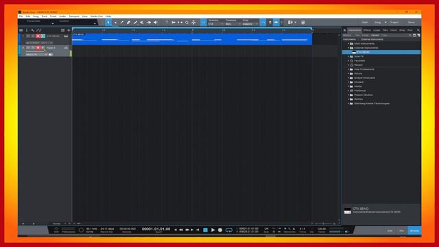Solo Track 2
439x247 pixels.
tap(33, 48)
